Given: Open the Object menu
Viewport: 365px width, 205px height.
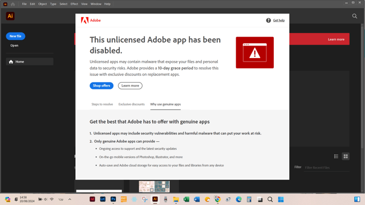Looking at the screenshot, I should pos(42,4).
